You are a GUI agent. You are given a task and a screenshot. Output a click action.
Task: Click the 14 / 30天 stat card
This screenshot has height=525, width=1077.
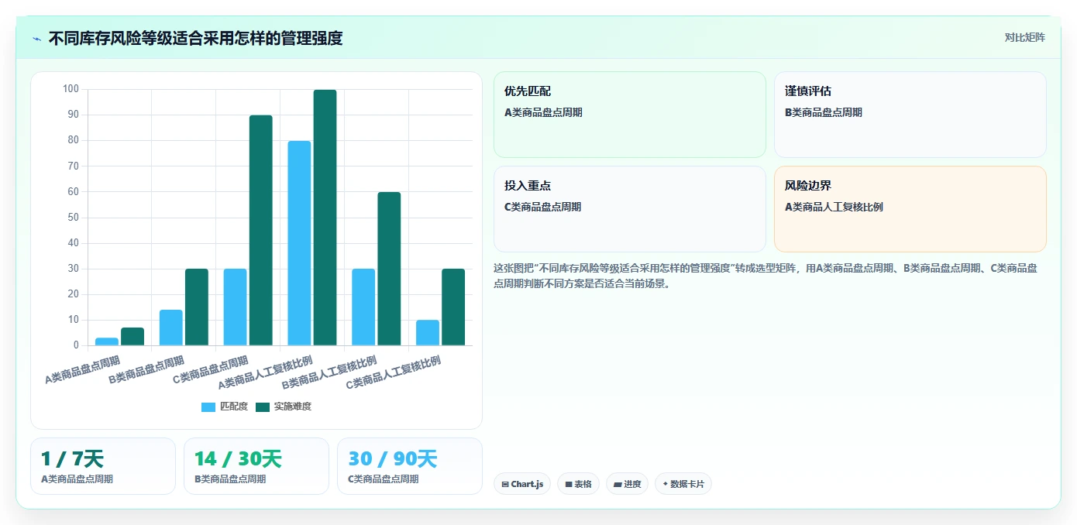256,466
